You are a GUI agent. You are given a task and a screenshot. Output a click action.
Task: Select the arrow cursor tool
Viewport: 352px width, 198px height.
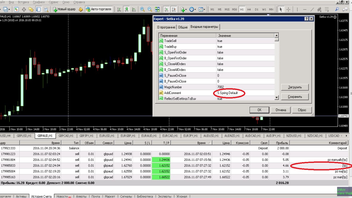[281, 9]
